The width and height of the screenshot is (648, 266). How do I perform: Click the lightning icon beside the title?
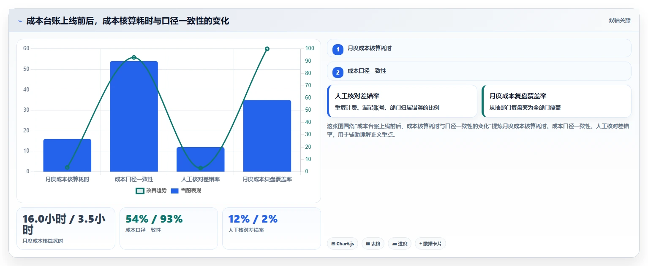(x=20, y=21)
